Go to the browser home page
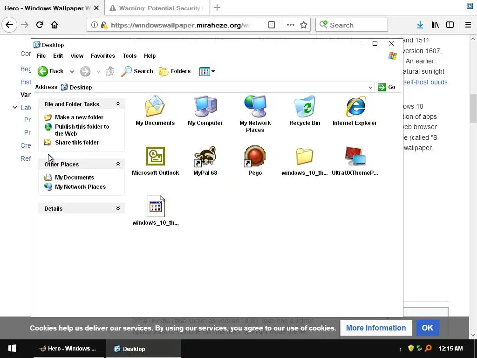This screenshot has height=358, width=477. (x=55, y=25)
